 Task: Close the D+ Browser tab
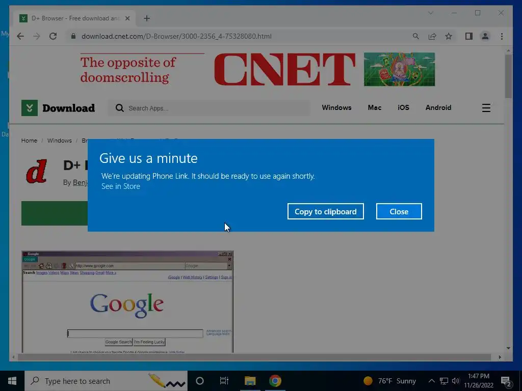[127, 18]
